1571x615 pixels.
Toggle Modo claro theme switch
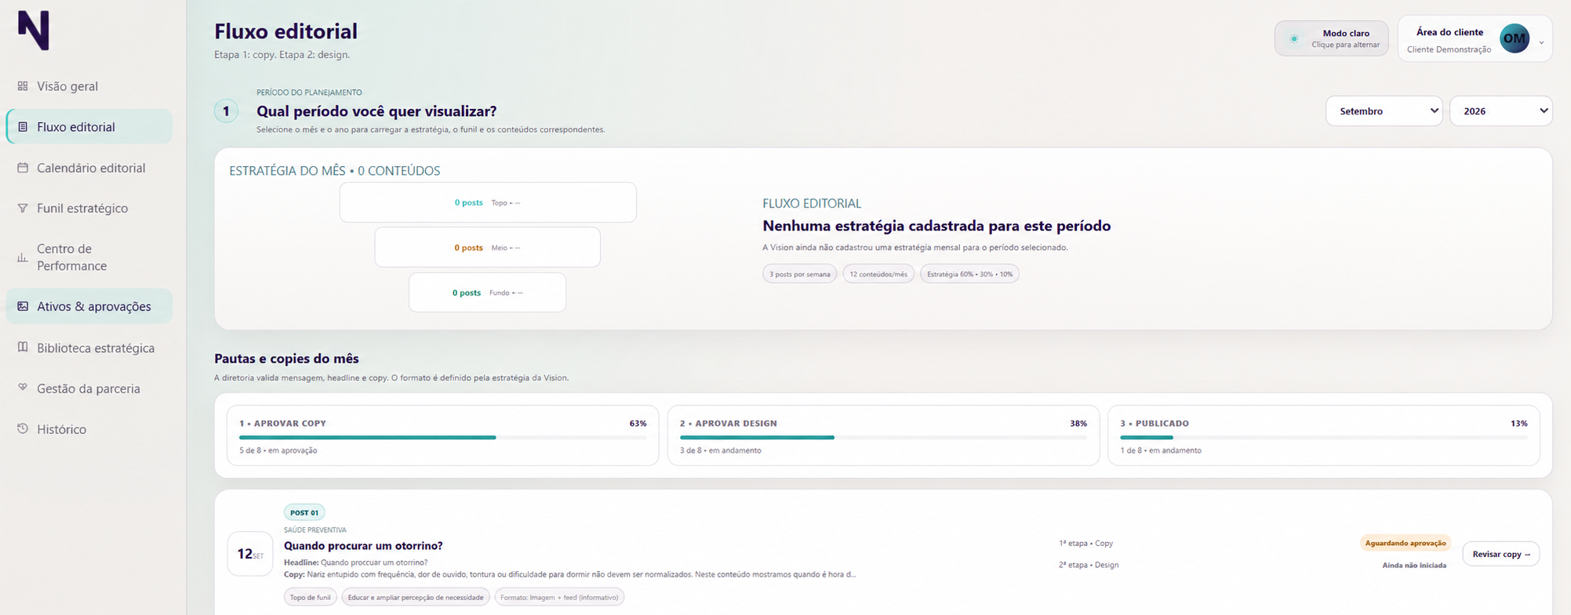pos(1331,38)
